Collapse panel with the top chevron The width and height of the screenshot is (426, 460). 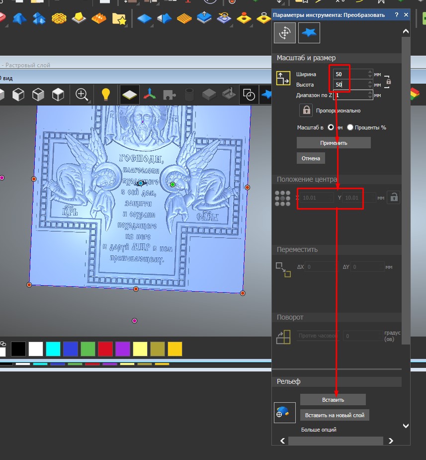click(406, 31)
